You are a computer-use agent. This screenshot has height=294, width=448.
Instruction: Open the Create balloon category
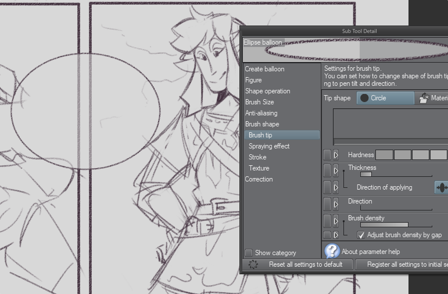[264, 69]
